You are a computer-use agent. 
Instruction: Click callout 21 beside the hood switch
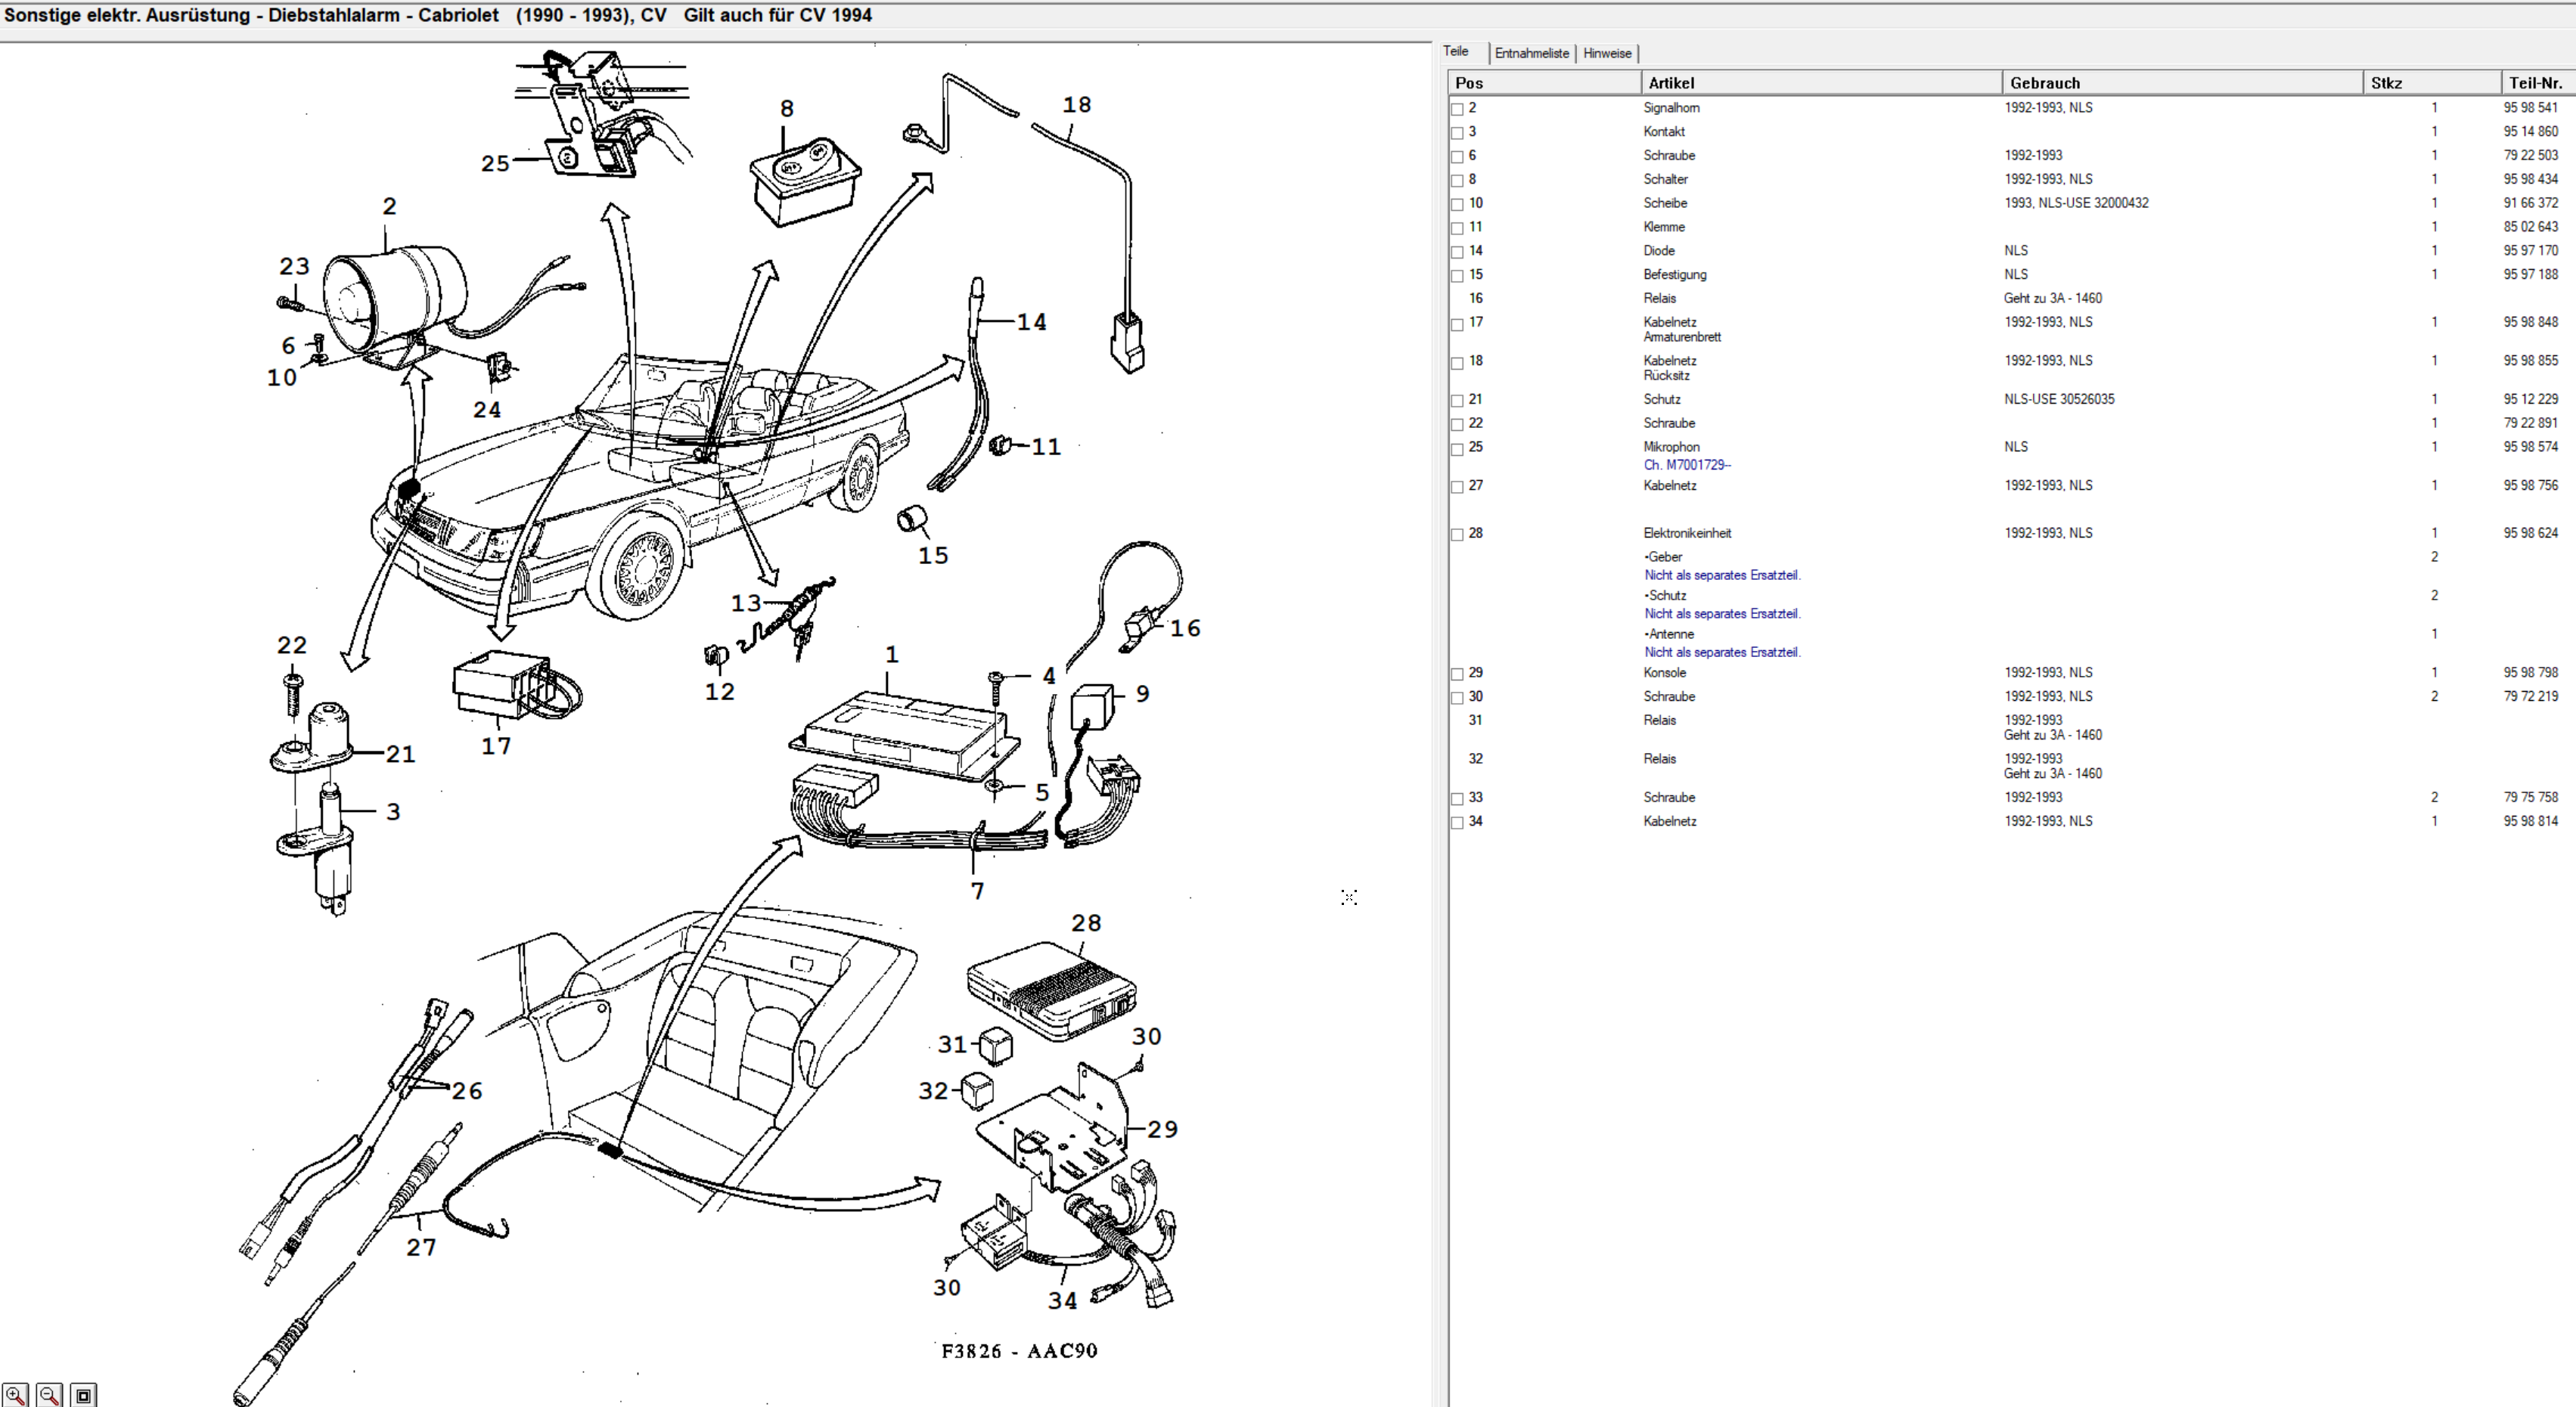400,754
